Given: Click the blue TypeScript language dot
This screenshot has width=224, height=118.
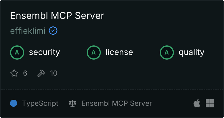Looking at the screenshot, I should point(14,103).
